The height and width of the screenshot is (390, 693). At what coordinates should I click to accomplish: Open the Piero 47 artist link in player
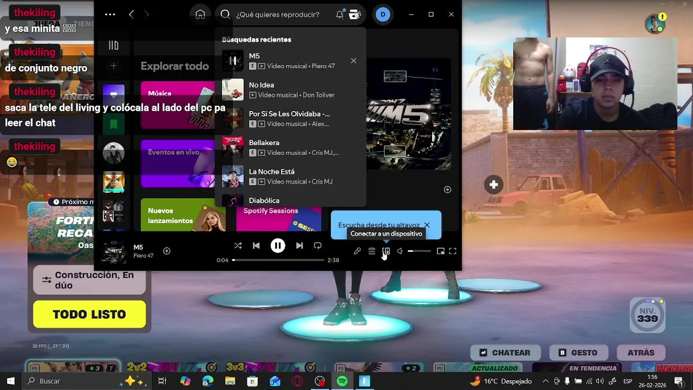pos(143,256)
